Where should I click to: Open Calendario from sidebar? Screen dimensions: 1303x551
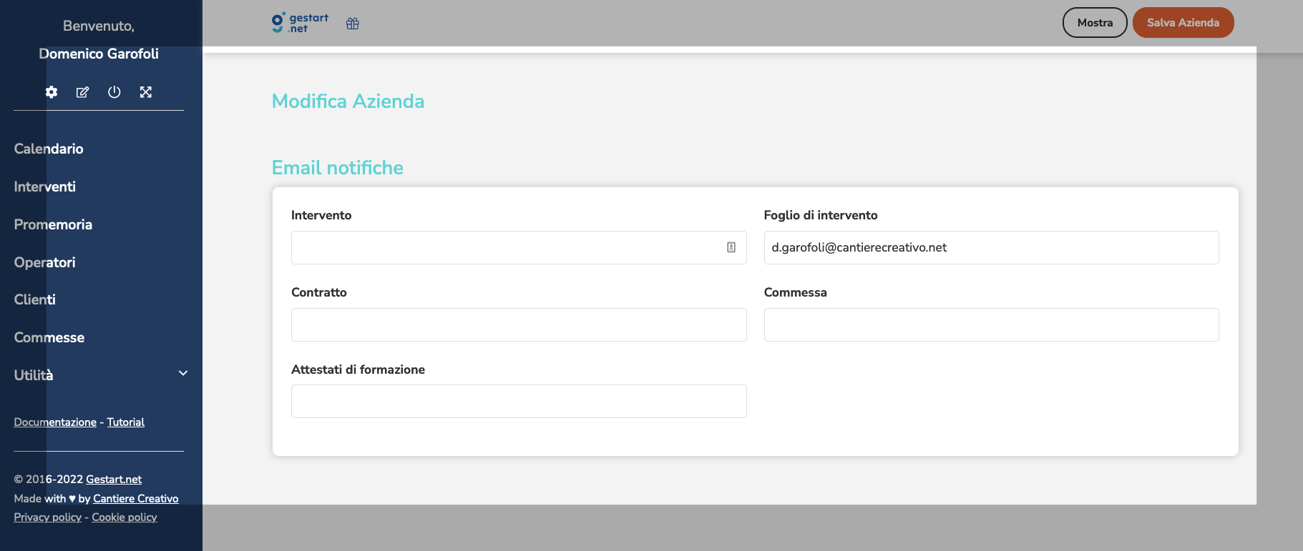(49, 149)
